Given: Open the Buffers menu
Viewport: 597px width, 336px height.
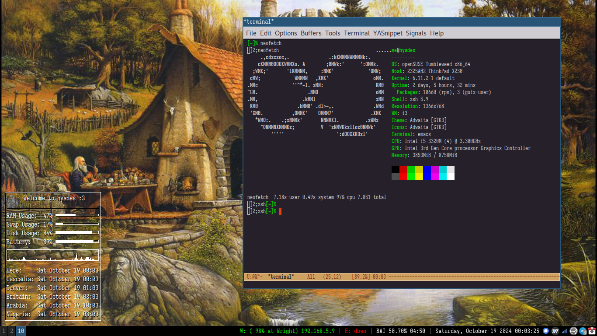Looking at the screenshot, I should [x=311, y=33].
